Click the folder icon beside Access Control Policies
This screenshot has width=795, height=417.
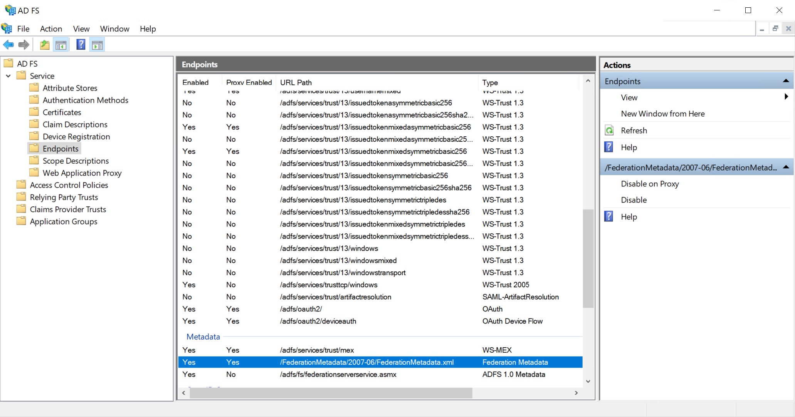pos(21,184)
